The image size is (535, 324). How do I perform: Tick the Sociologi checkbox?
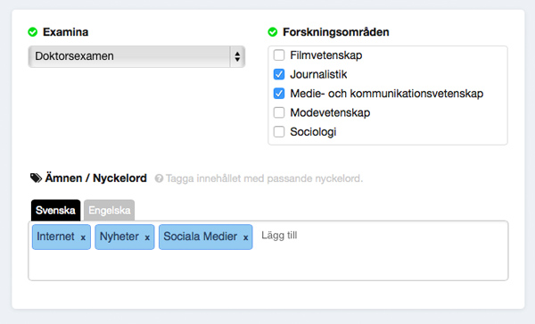[279, 131]
